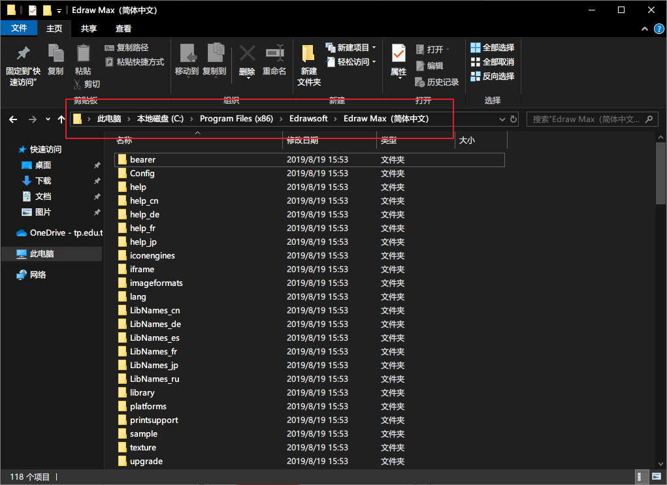Click the vertical scrollbar thumb
Screen dimensions: 667x485
pyautogui.click(x=660, y=172)
